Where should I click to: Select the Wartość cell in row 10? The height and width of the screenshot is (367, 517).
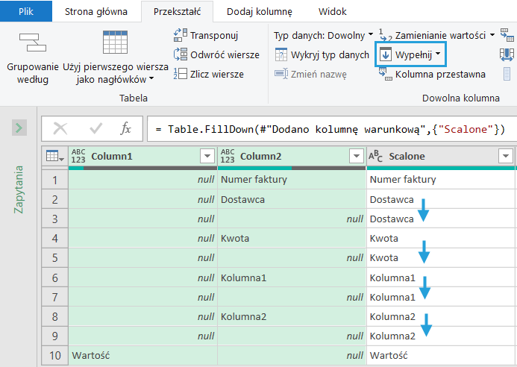[x=90, y=356]
